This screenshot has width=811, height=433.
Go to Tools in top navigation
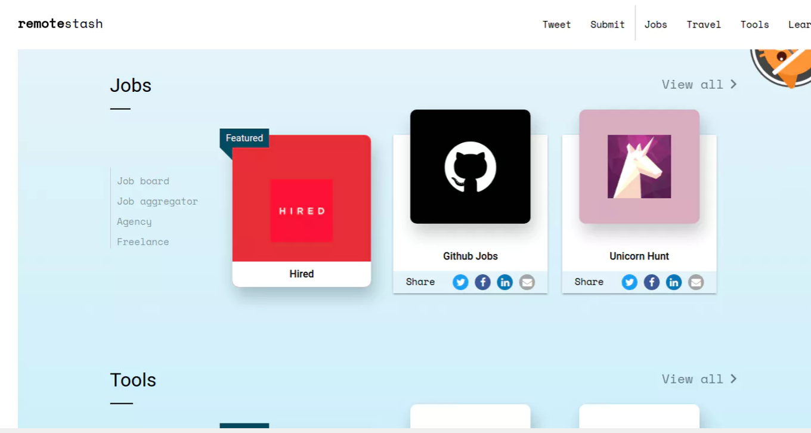pyautogui.click(x=755, y=24)
